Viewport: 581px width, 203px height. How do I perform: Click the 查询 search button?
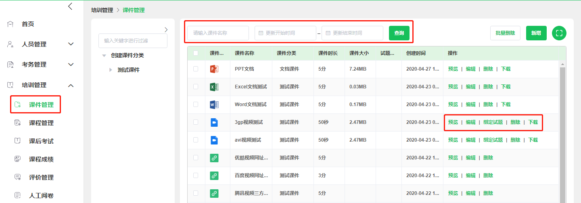coord(399,33)
